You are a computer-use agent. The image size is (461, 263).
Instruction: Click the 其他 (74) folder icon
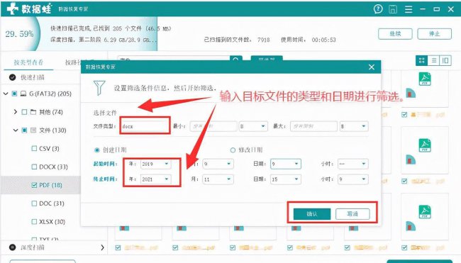pyautogui.click(x=33, y=112)
